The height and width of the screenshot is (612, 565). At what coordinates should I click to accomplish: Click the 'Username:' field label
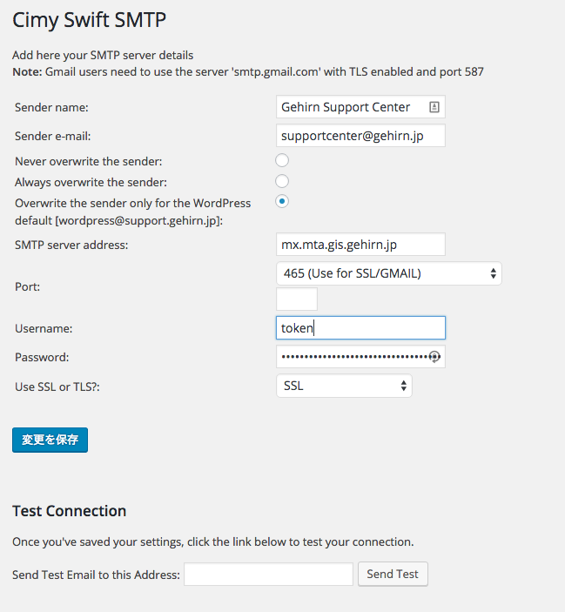[x=44, y=328]
